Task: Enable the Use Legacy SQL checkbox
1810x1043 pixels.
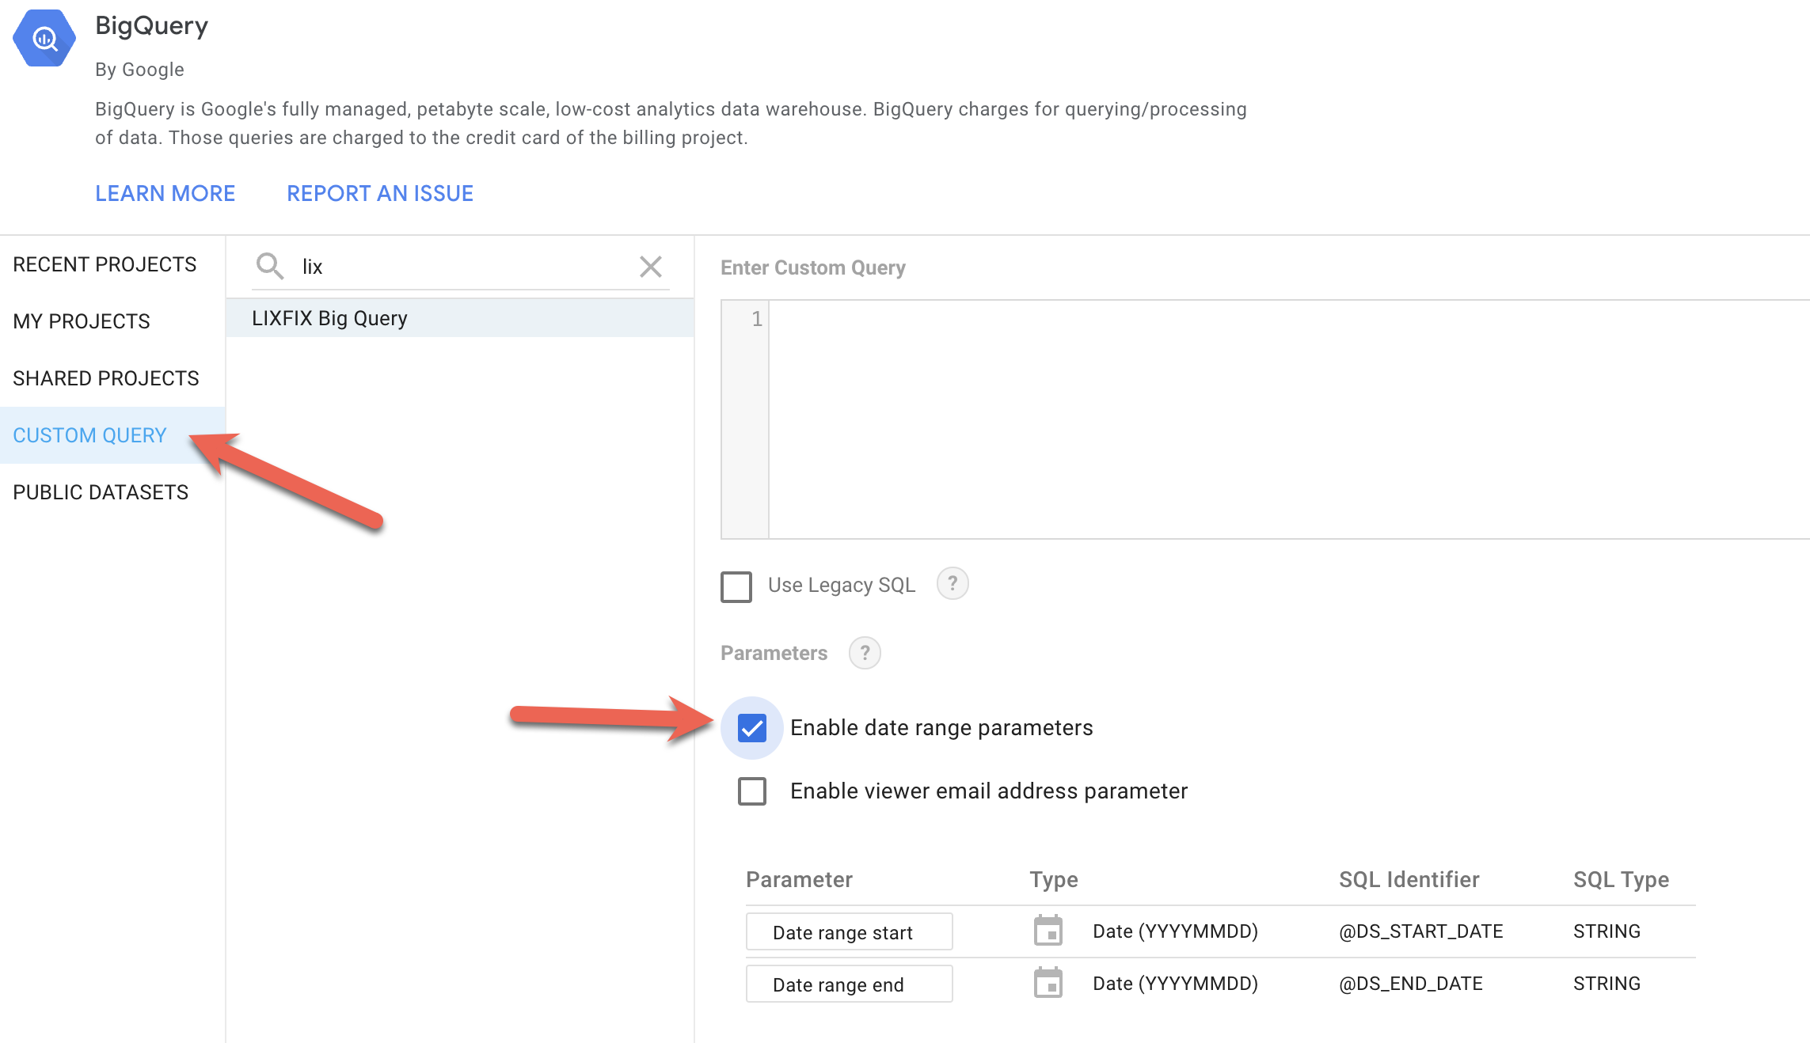Action: coord(736,586)
